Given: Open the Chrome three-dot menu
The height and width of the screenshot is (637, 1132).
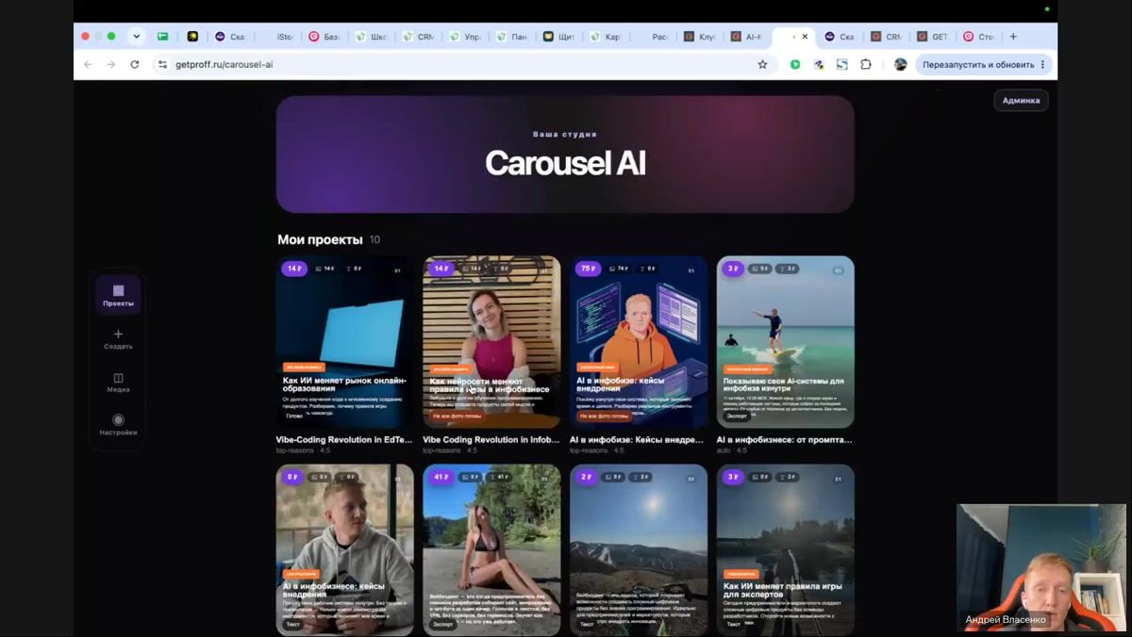Looking at the screenshot, I should point(1042,64).
